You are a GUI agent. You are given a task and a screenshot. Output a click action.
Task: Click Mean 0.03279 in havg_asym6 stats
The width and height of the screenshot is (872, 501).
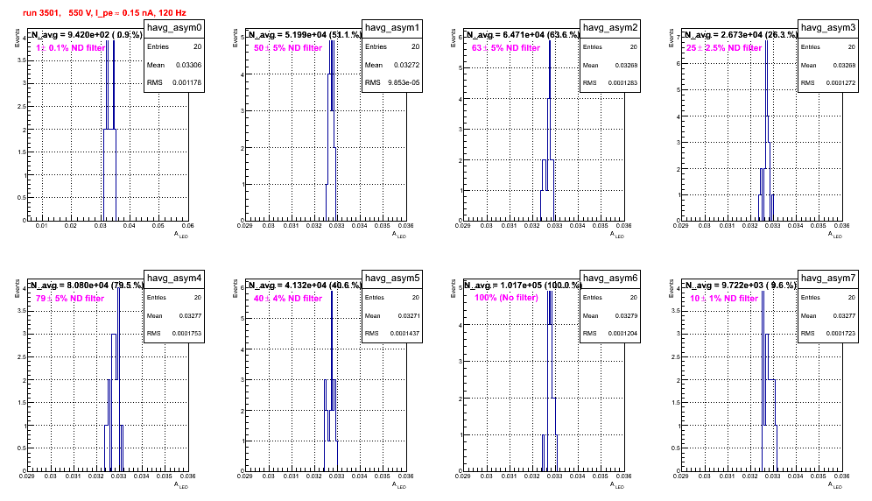click(610, 315)
